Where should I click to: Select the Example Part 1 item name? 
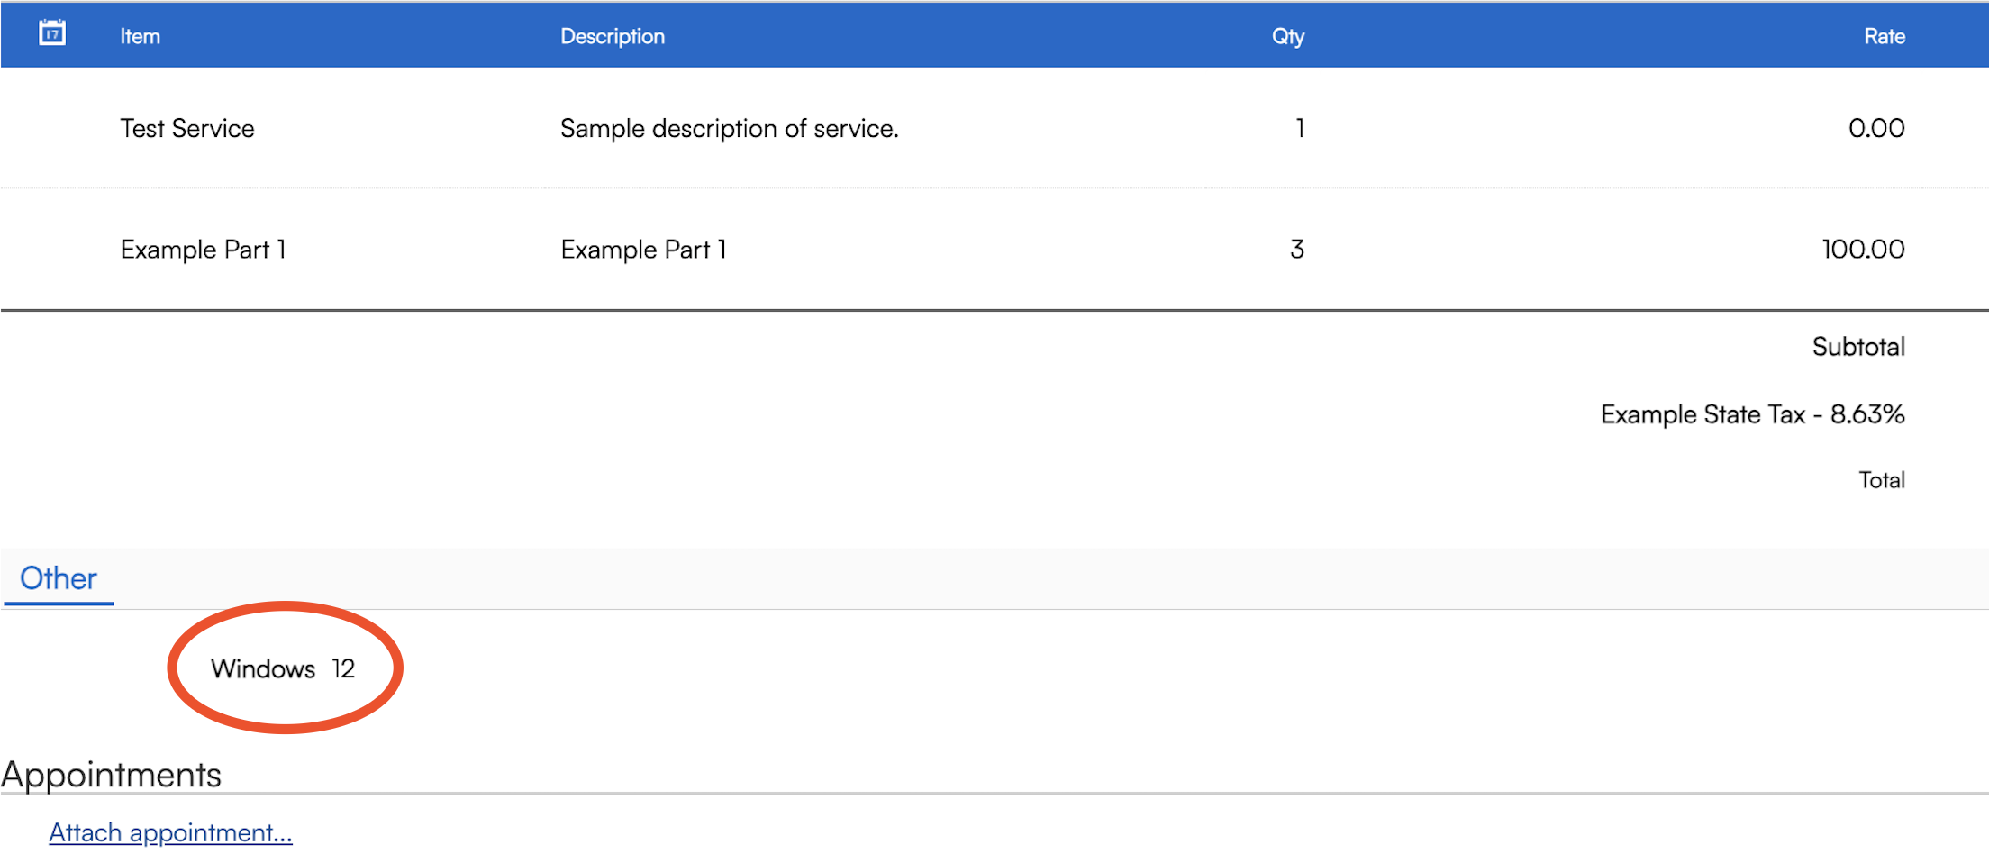point(203,249)
